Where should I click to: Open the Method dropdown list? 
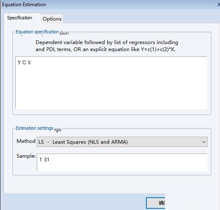pyautogui.click(x=122, y=142)
